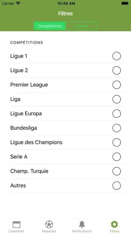Toggle the Ligue 2 selection circle
Viewport: 131px width, 234px height.
[117, 71]
